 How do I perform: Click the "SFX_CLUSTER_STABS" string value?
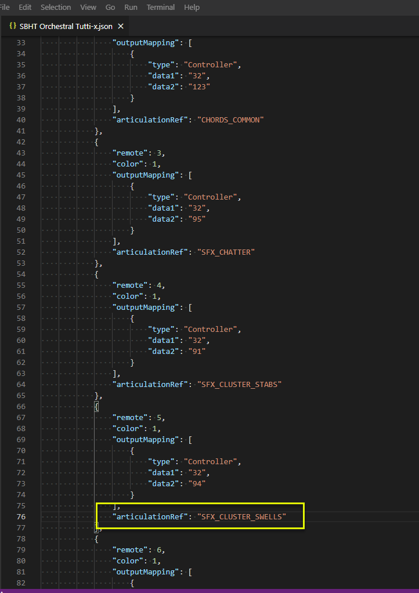click(239, 384)
